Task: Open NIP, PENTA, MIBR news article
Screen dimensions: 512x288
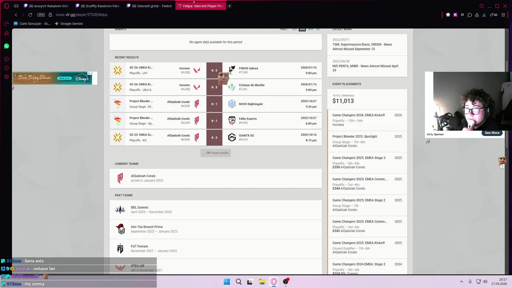Action: click(x=367, y=66)
